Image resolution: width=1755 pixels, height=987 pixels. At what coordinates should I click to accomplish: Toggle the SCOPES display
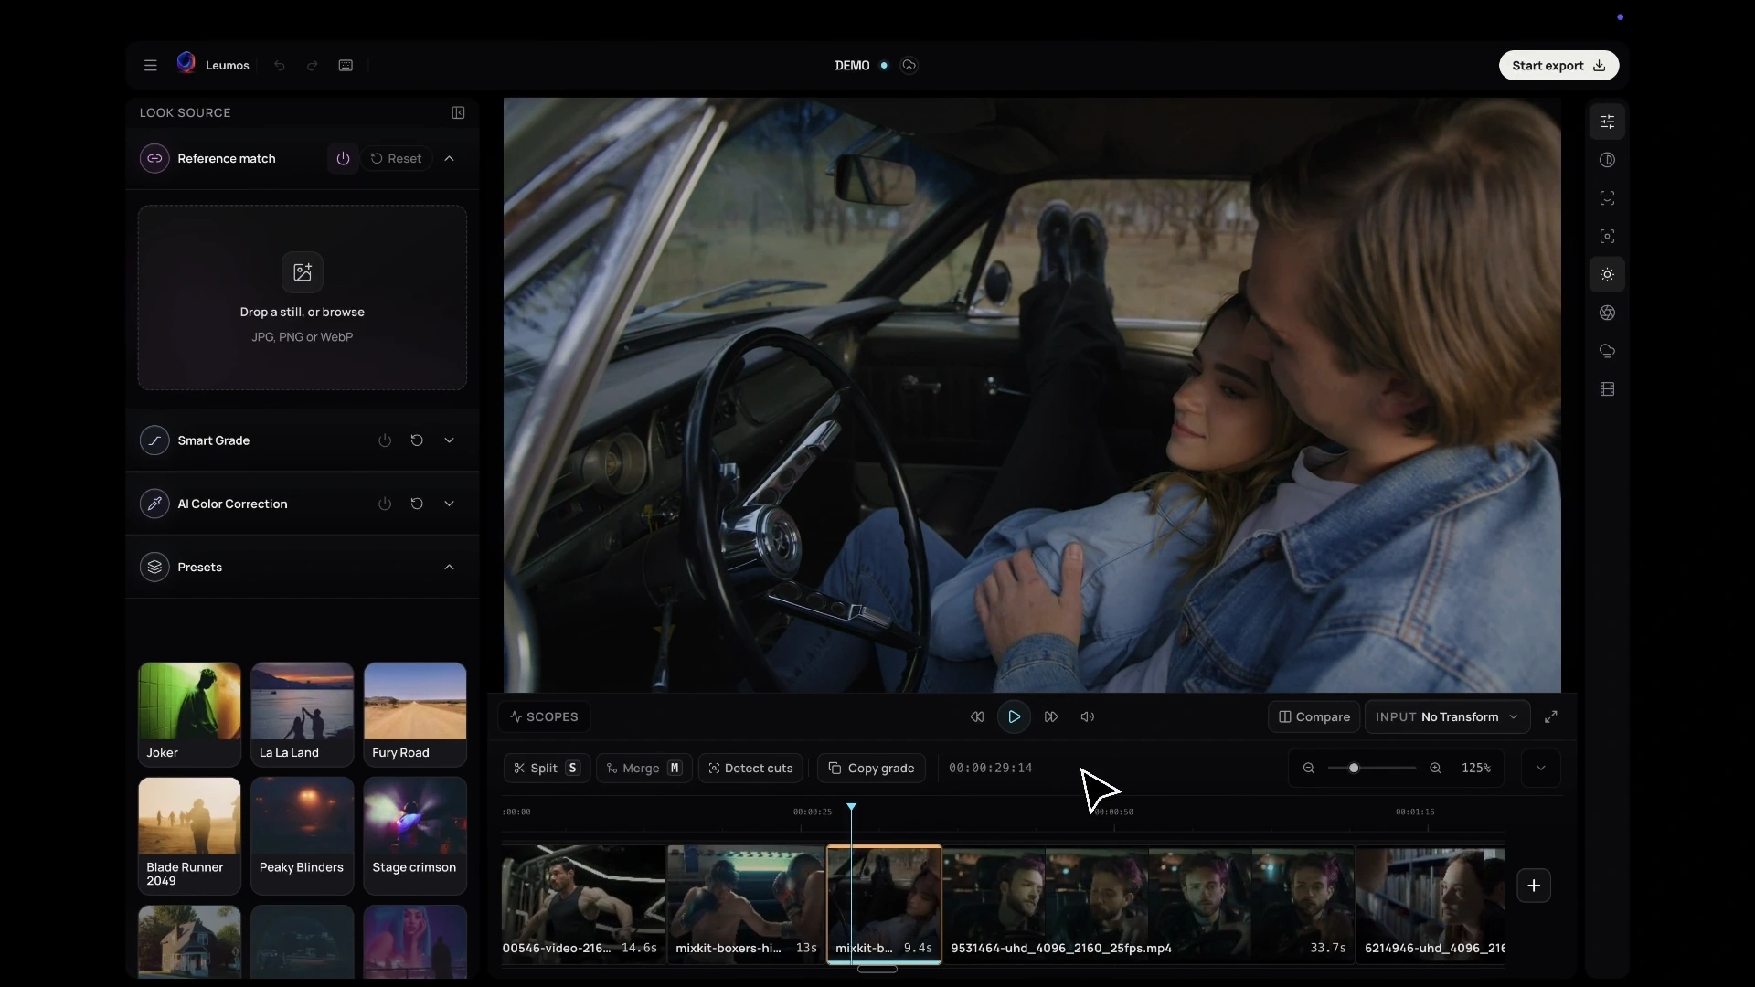pos(545,717)
